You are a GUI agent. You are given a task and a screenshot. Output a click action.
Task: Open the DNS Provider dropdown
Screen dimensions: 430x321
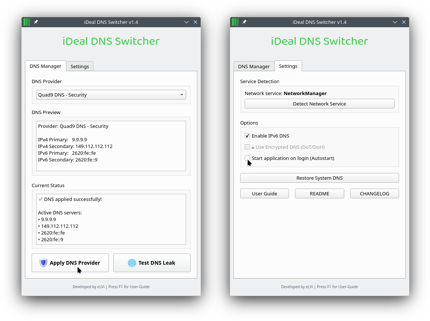(x=111, y=95)
